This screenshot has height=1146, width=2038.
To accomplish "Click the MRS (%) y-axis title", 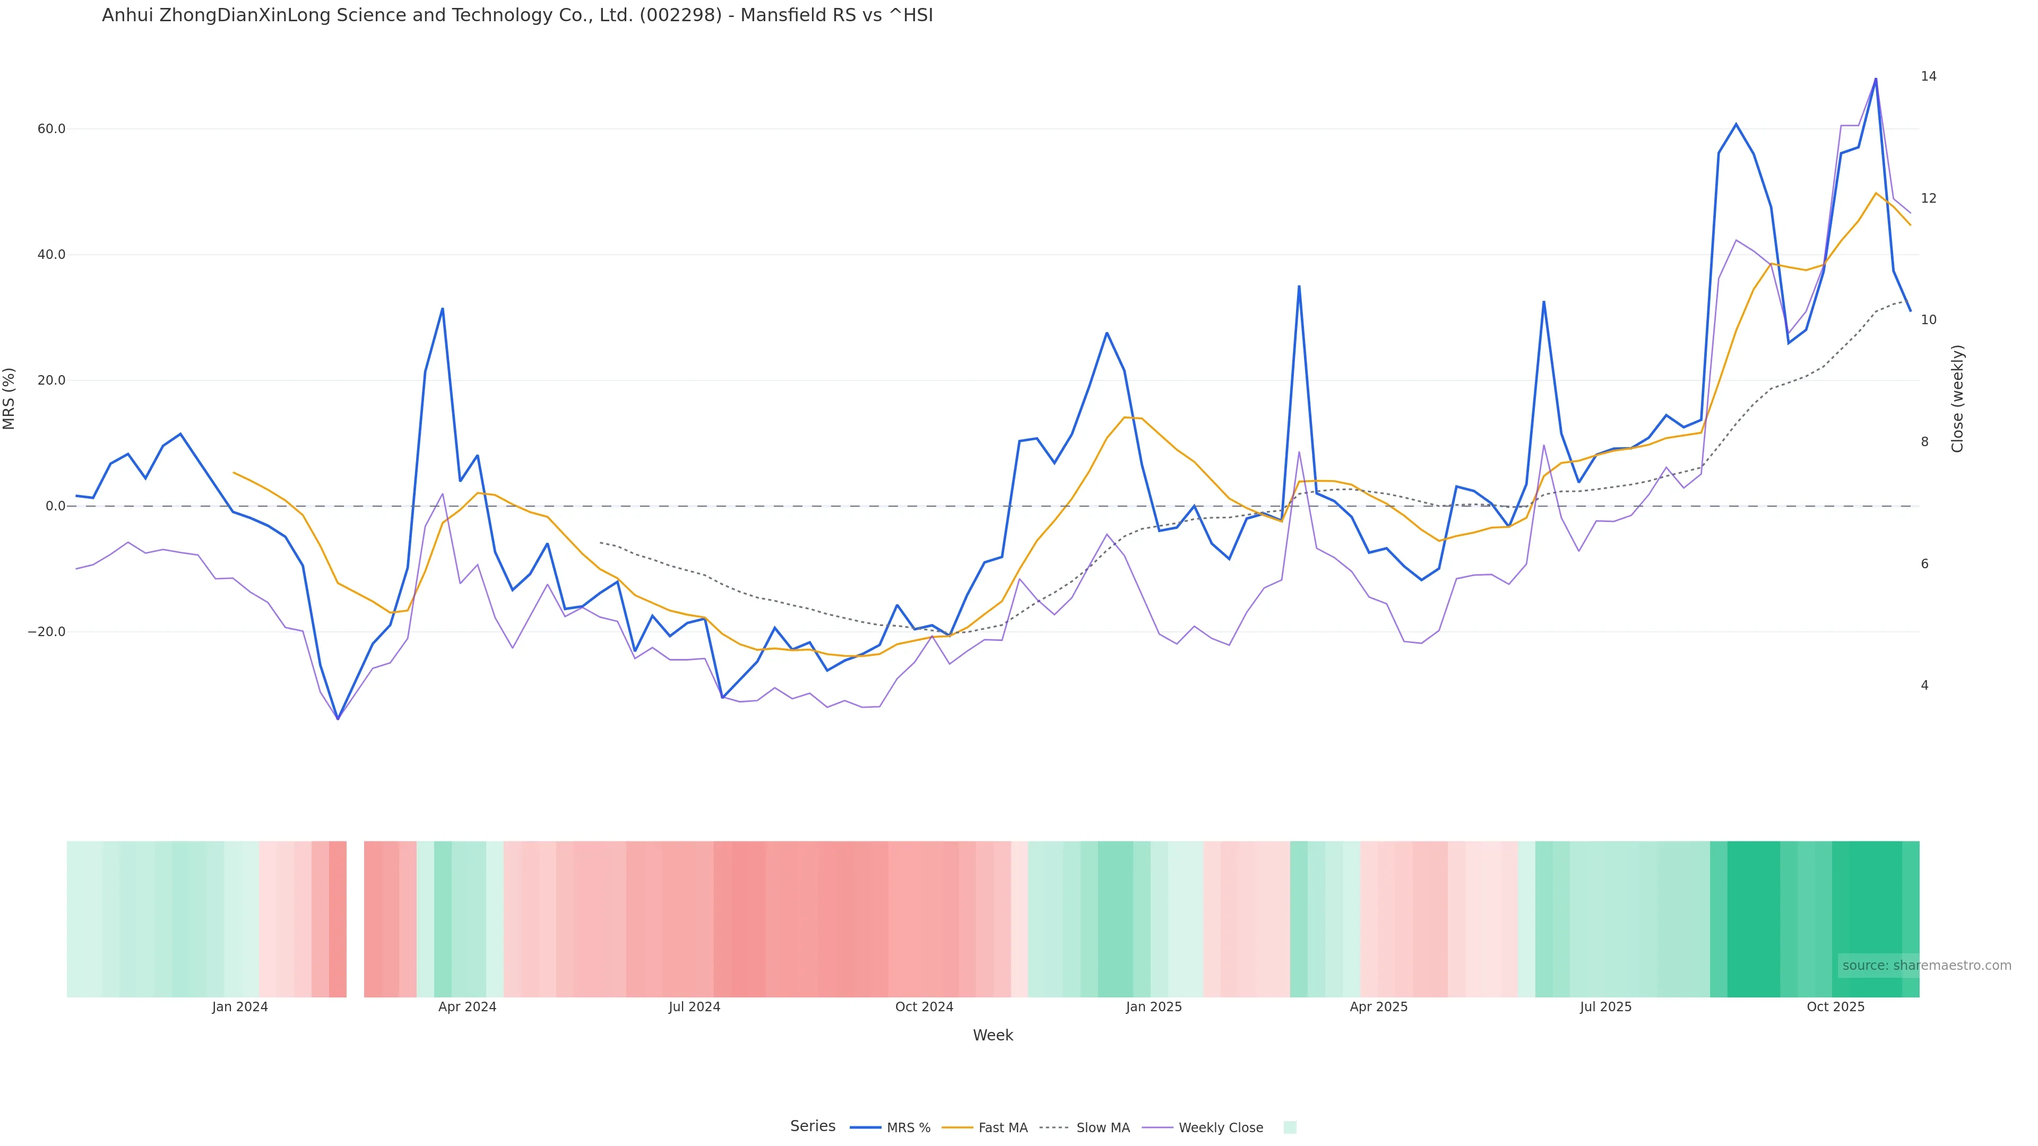I will tap(10, 398).
